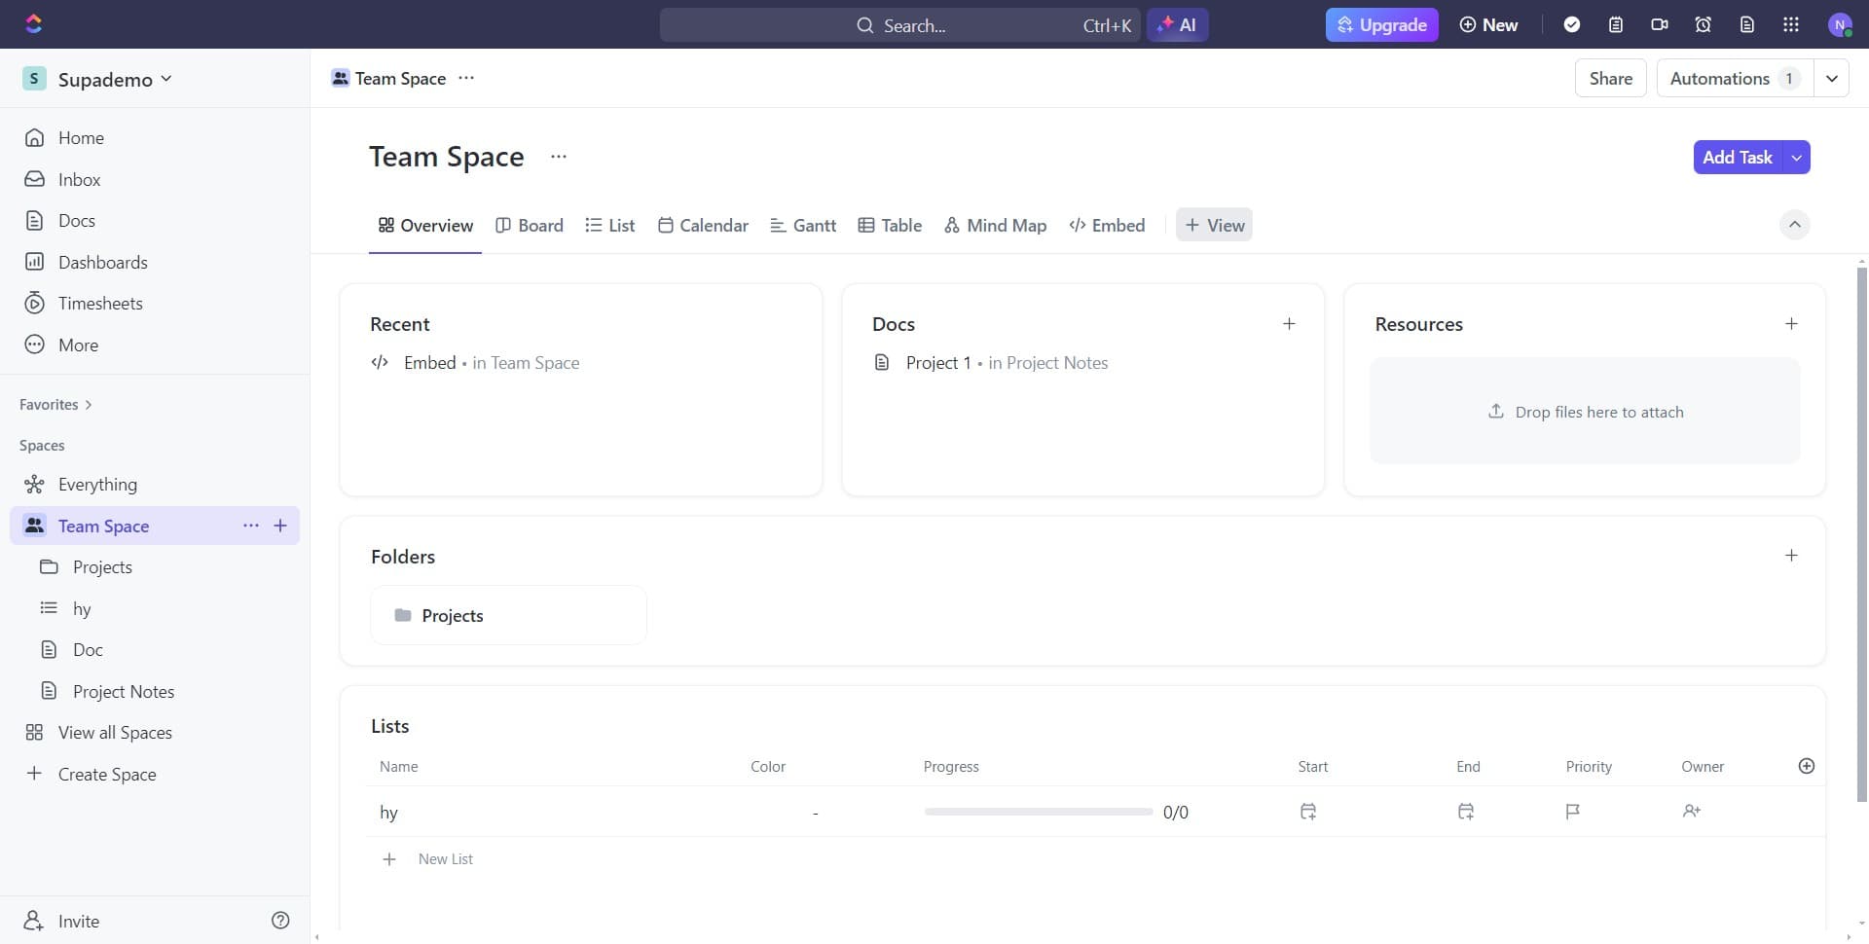Add column using plus circle in Lists
Viewport: 1869px width, 944px height.
[1806, 766]
